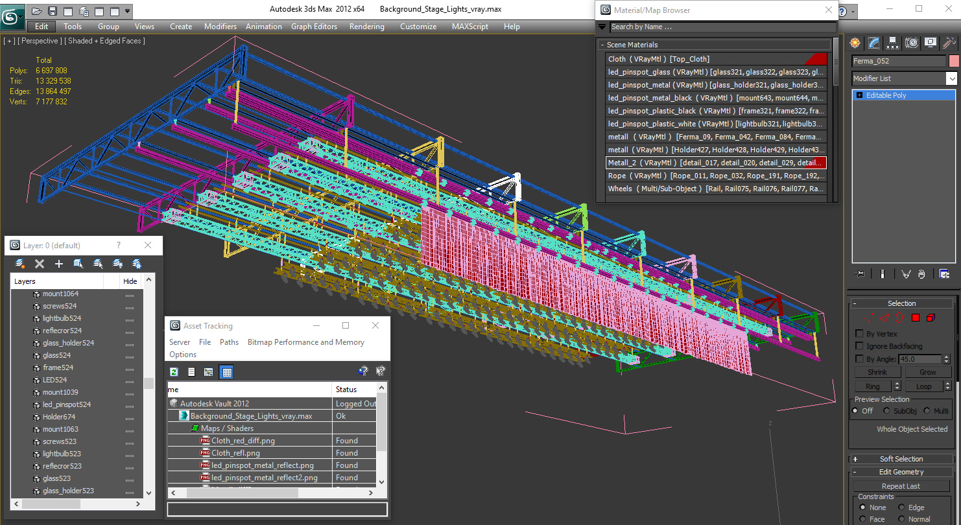961x525 pixels.
Task: Click Table View icon in Asset Tracking
Action: [x=226, y=372]
